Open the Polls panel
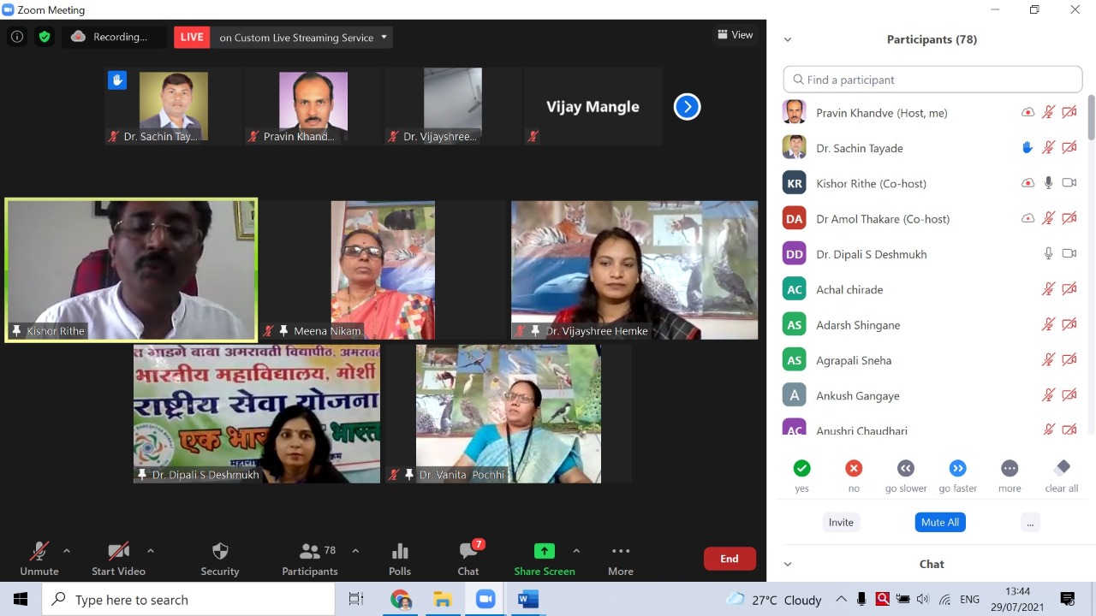The image size is (1096, 616). 400,559
